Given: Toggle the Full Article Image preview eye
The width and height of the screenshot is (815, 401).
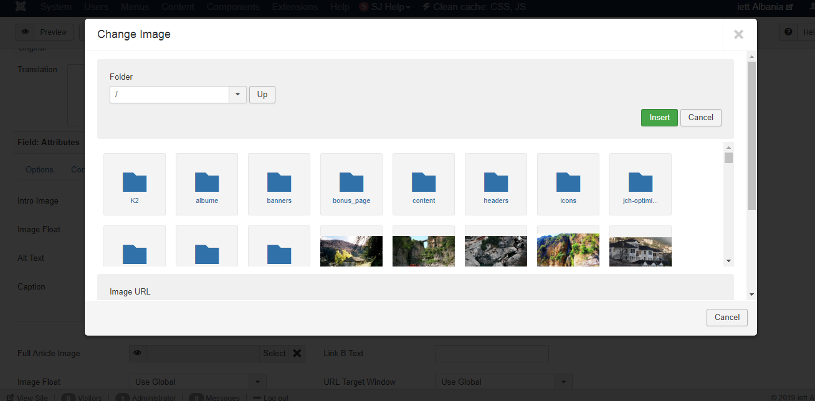Looking at the screenshot, I should point(138,354).
